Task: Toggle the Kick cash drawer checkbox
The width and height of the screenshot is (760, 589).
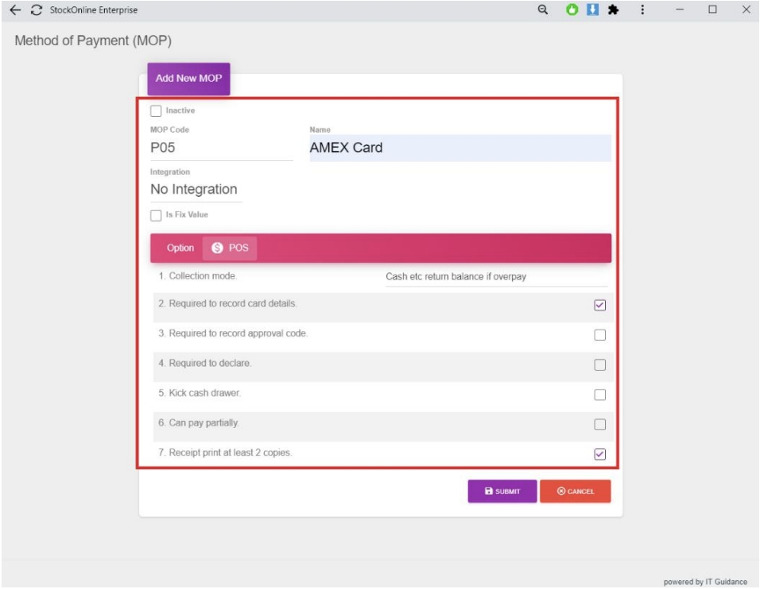Action: point(600,395)
